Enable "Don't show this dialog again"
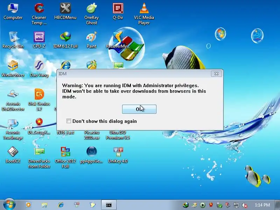 [69, 121]
